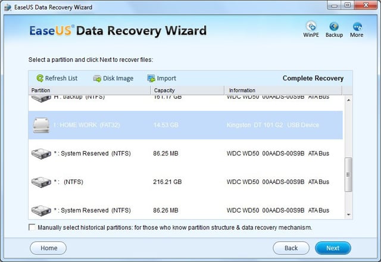Click the 'Complete Recovery' label
This screenshot has width=381, height=262.
click(x=313, y=78)
